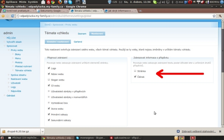Click the Bluetooth indicator in the top panel
224x140 pixels.
[172, 2]
